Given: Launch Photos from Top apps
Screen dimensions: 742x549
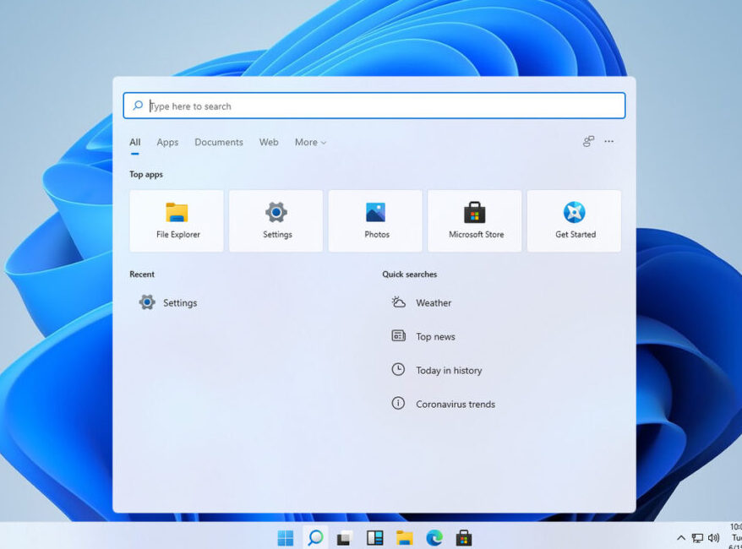Looking at the screenshot, I should (x=375, y=220).
